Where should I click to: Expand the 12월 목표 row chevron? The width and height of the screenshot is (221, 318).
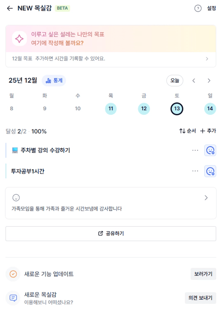207,59
